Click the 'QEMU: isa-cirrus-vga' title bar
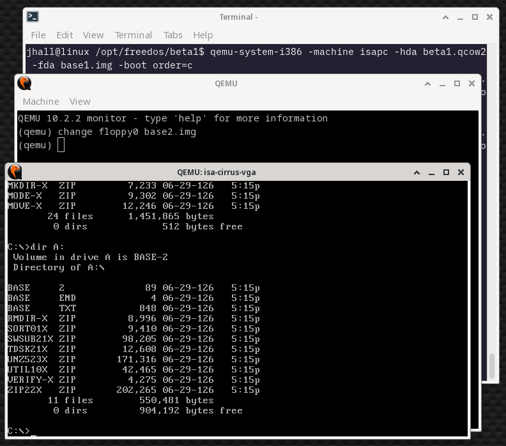This screenshot has height=446, width=506. [x=217, y=173]
